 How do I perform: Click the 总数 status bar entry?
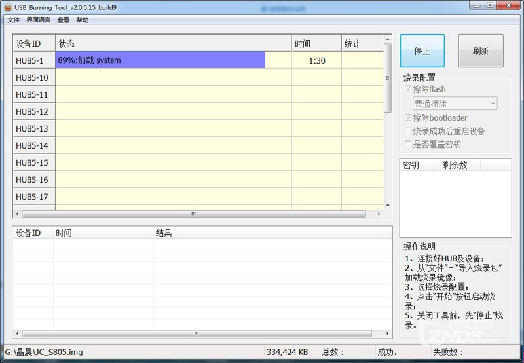(333, 352)
